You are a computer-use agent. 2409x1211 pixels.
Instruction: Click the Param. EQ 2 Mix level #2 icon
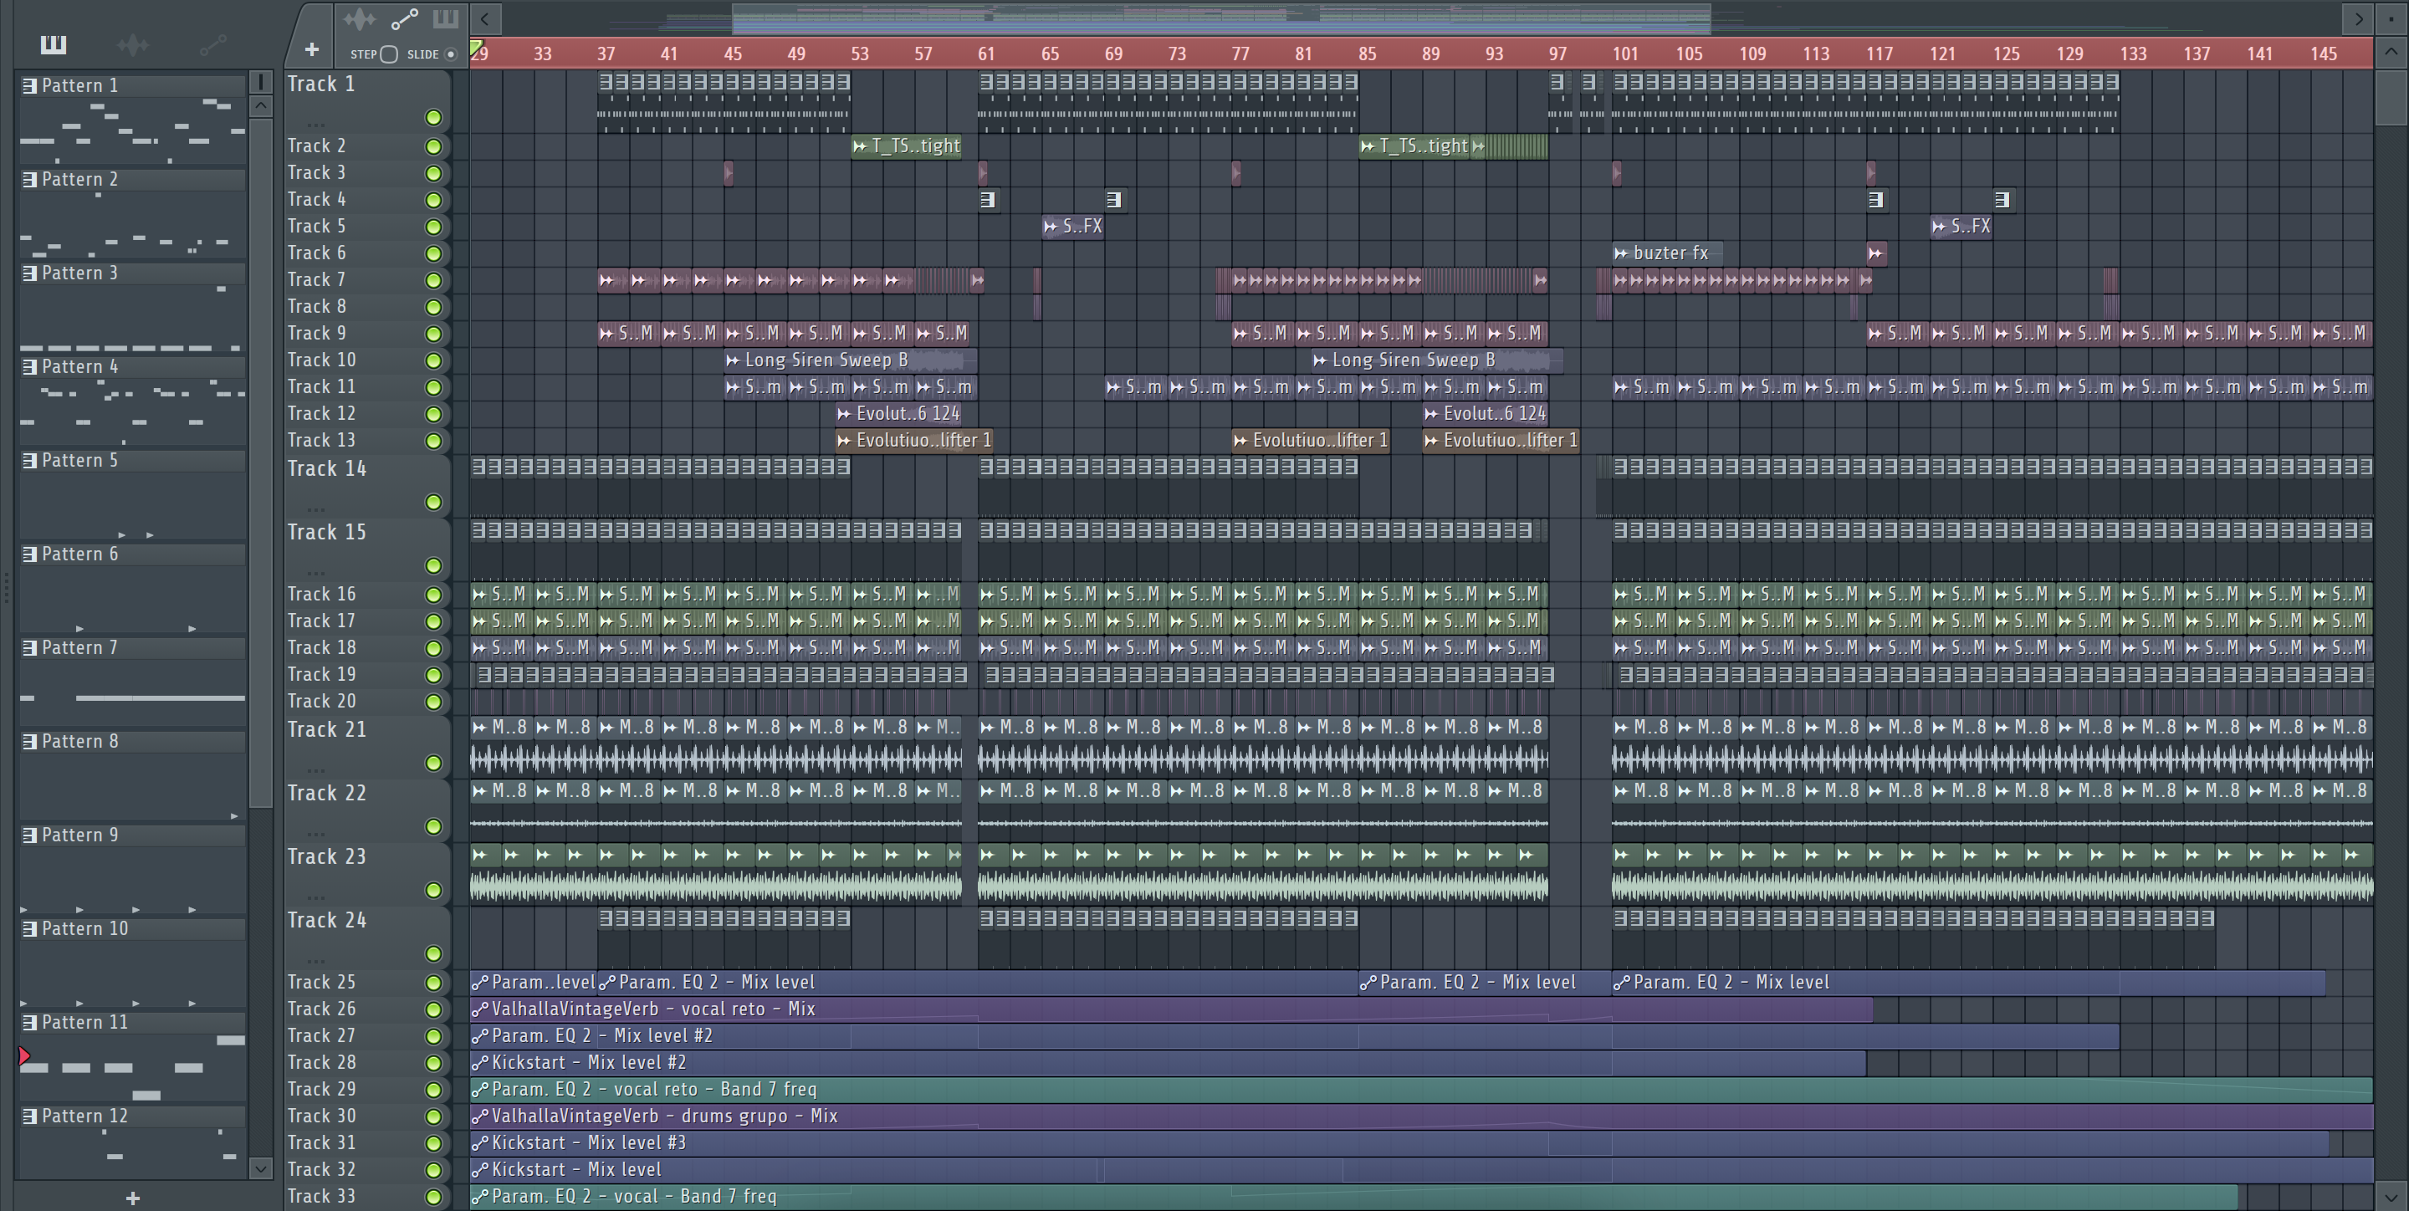coord(480,1036)
